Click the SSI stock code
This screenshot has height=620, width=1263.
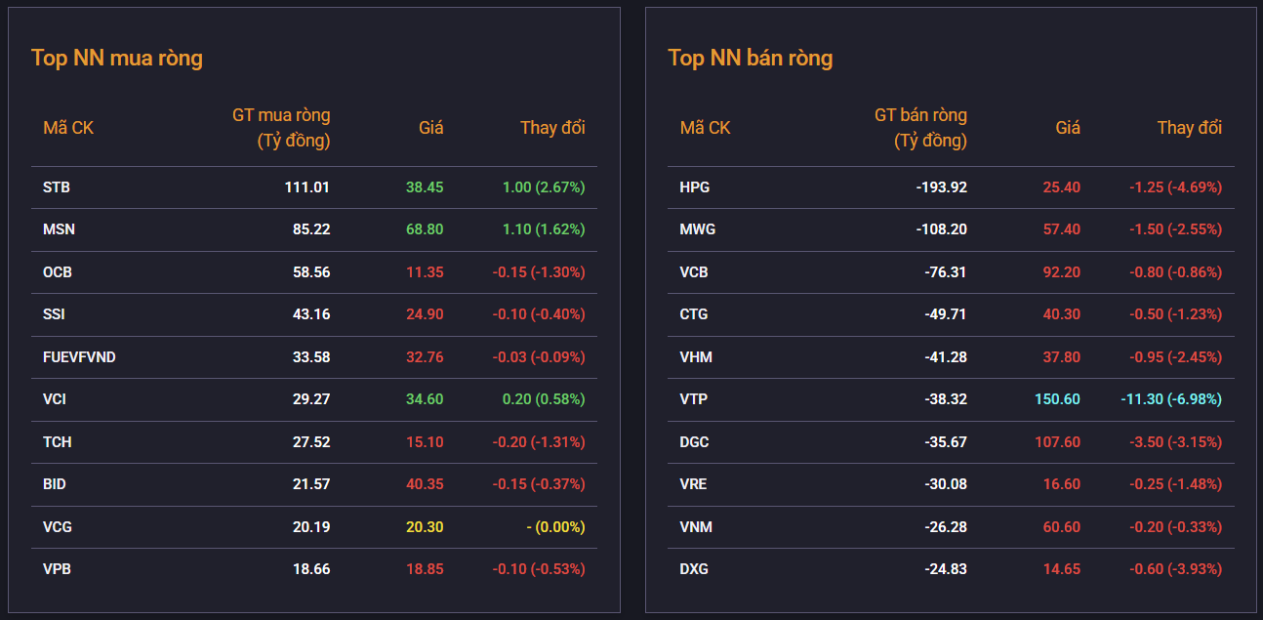click(x=55, y=314)
